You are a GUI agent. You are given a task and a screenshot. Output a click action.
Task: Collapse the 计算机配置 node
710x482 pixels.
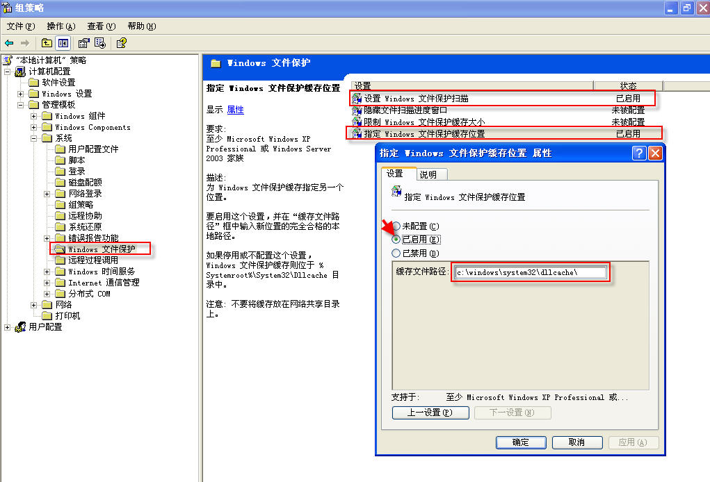pyautogui.click(x=7, y=72)
